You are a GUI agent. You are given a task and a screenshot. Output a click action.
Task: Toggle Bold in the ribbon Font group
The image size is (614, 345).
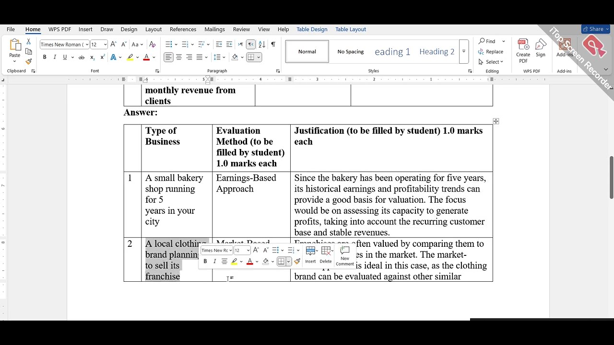pos(45,57)
